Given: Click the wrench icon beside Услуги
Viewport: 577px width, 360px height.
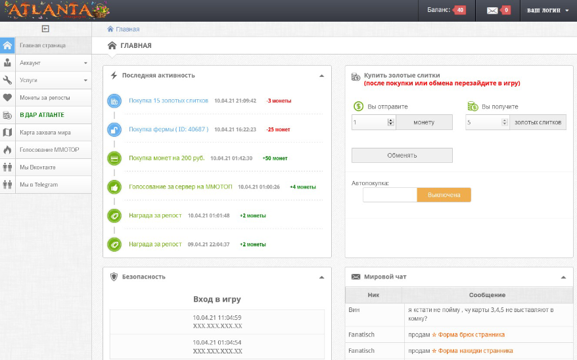Looking at the screenshot, I should 7,80.
